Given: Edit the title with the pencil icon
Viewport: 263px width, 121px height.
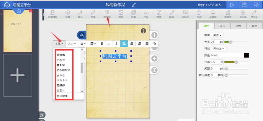Looking at the screenshot, I should (x=134, y=5).
